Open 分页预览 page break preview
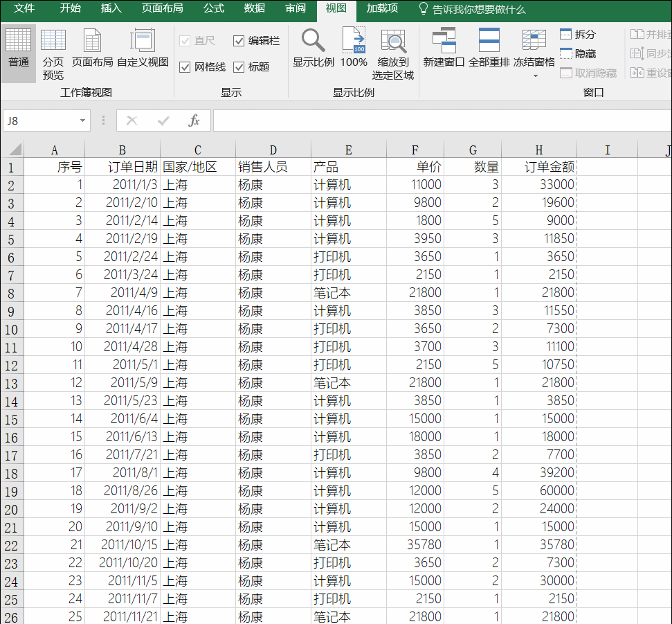 [x=53, y=53]
